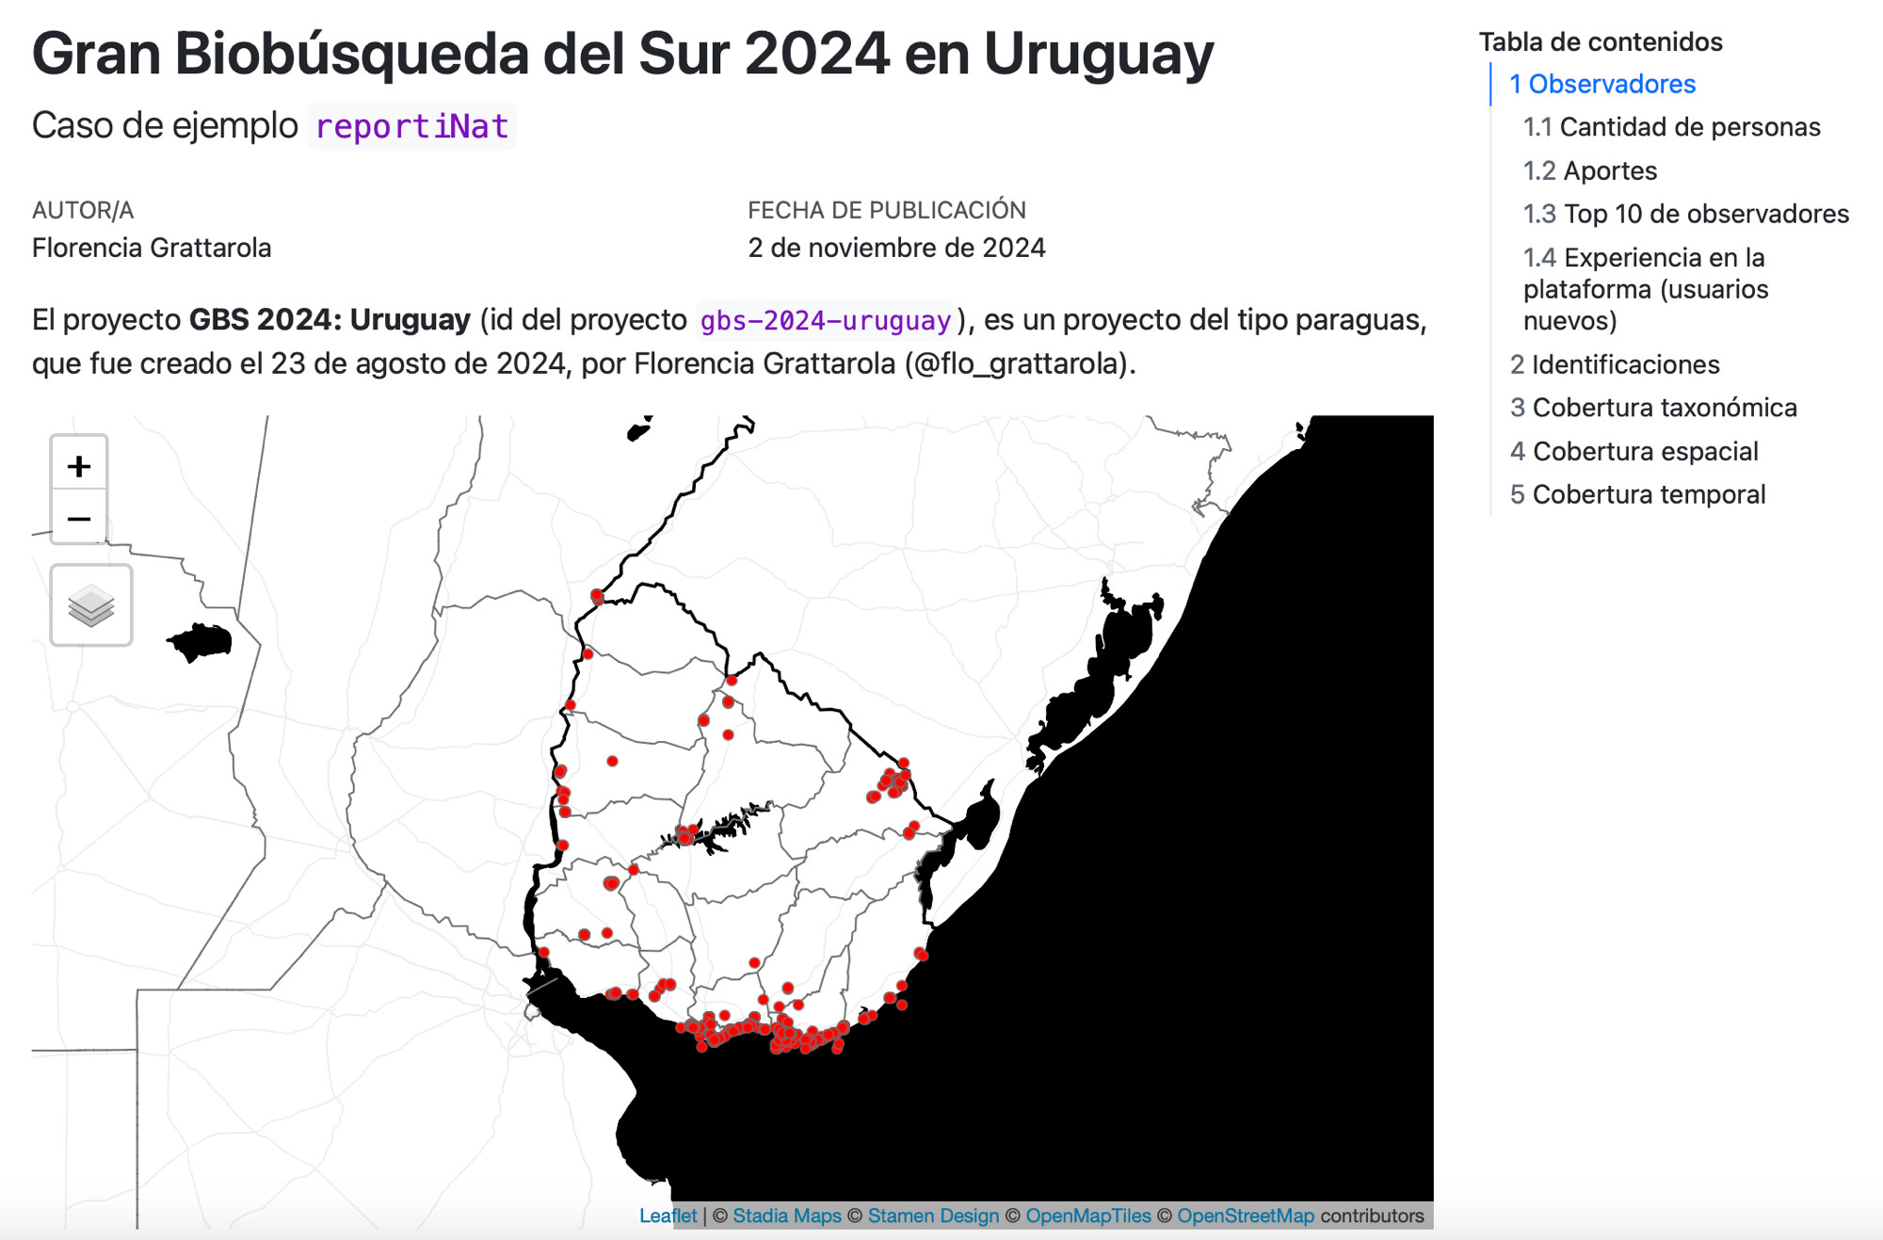The width and height of the screenshot is (1883, 1240).
Task: Click the gbs-2024-uruguay project id code
Action: tap(825, 321)
